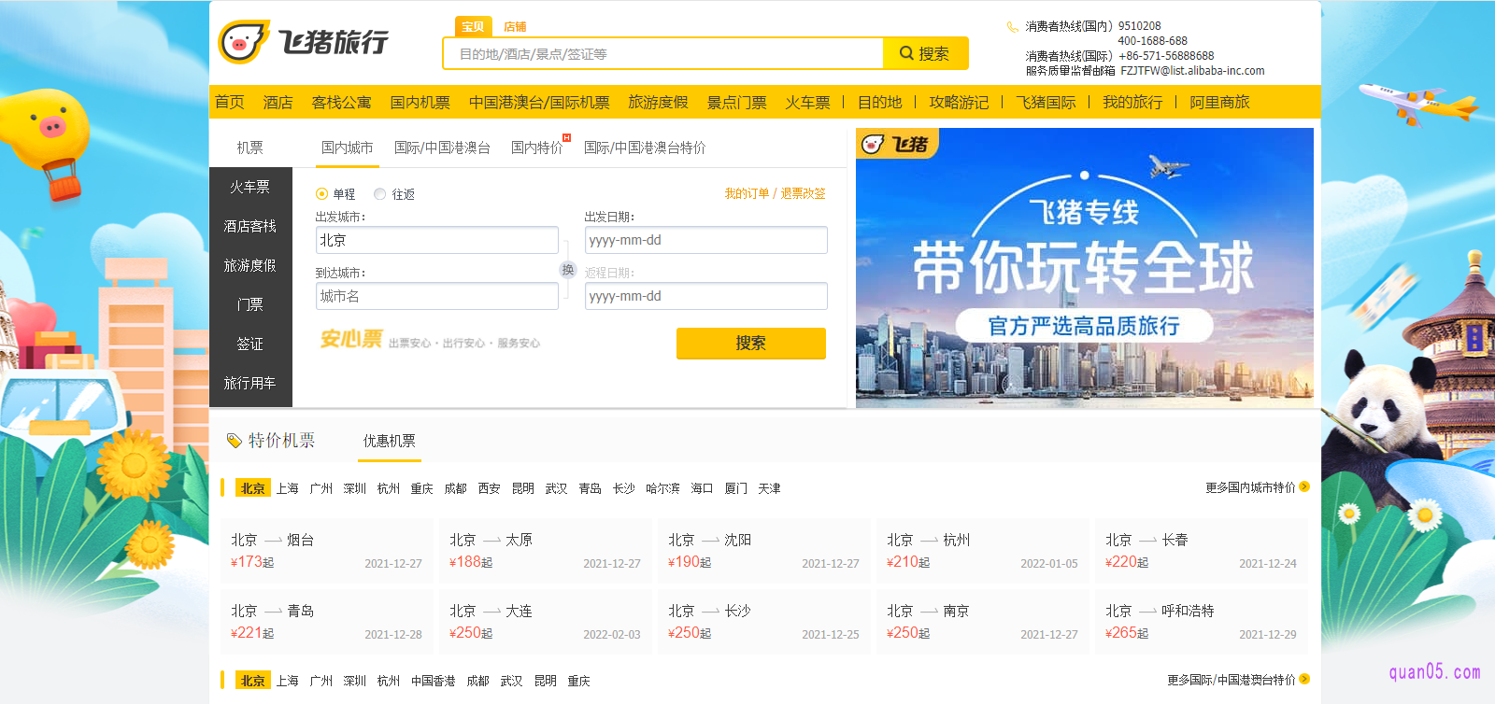
Task: Click the 安心票 logo
Action: pos(351,339)
